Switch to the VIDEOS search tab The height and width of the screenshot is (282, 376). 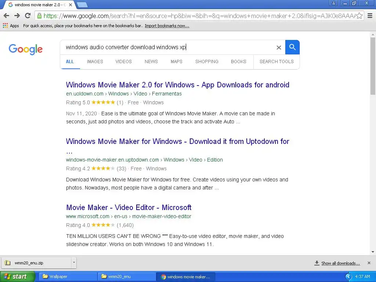click(123, 62)
